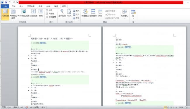This screenshot has height=109, width=190.
Task: Click language 中文(中国) in status bar
Action: coord(34,107)
